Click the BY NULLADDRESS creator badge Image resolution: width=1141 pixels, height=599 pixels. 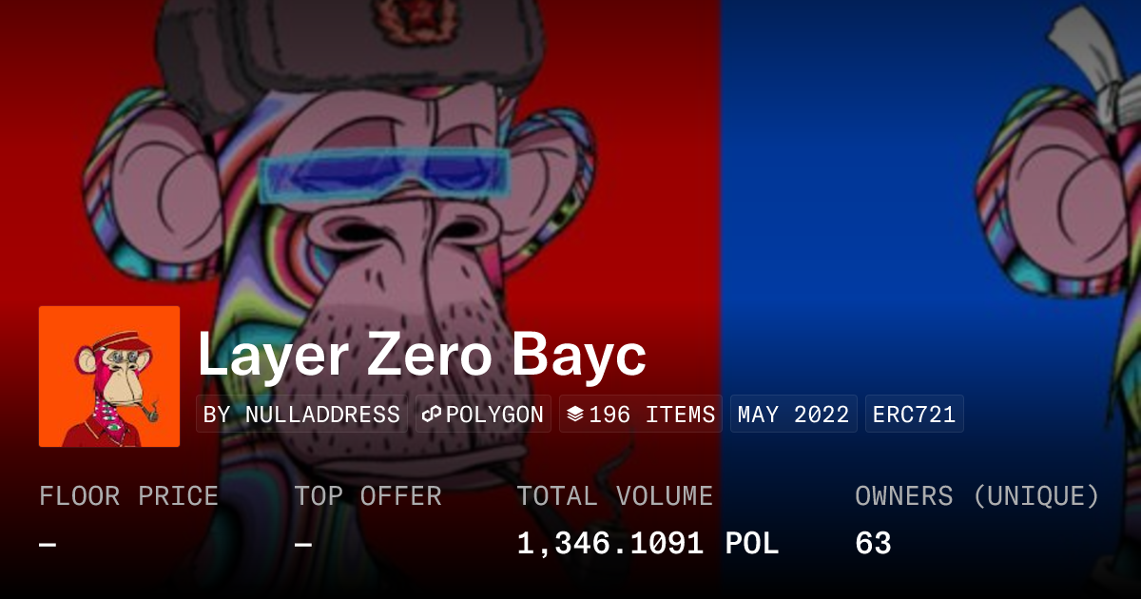coord(301,415)
